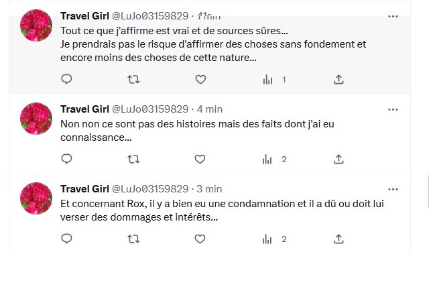Viewport: 429px width, 303px height.
Task: Open Travel Girl's avatar on the Rox tweet
Action: point(36,198)
